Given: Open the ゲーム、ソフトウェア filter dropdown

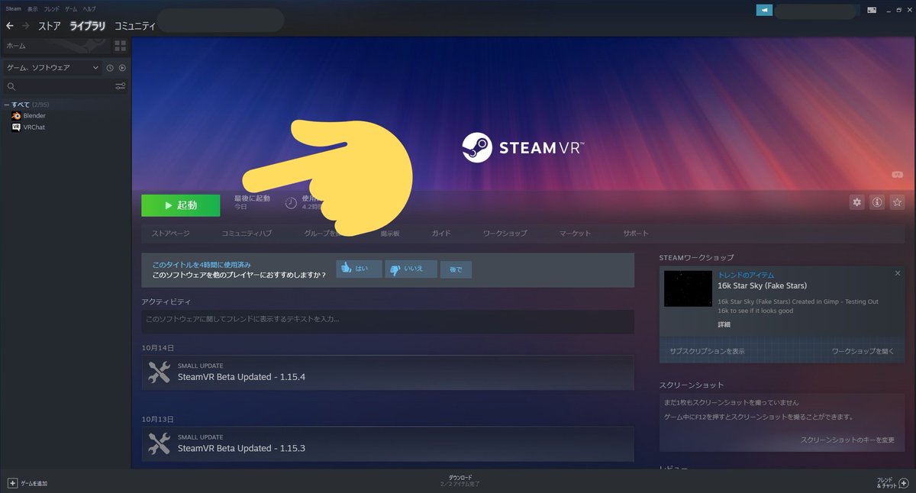Looking at the screenshot, I should click(x=52, y=68).
